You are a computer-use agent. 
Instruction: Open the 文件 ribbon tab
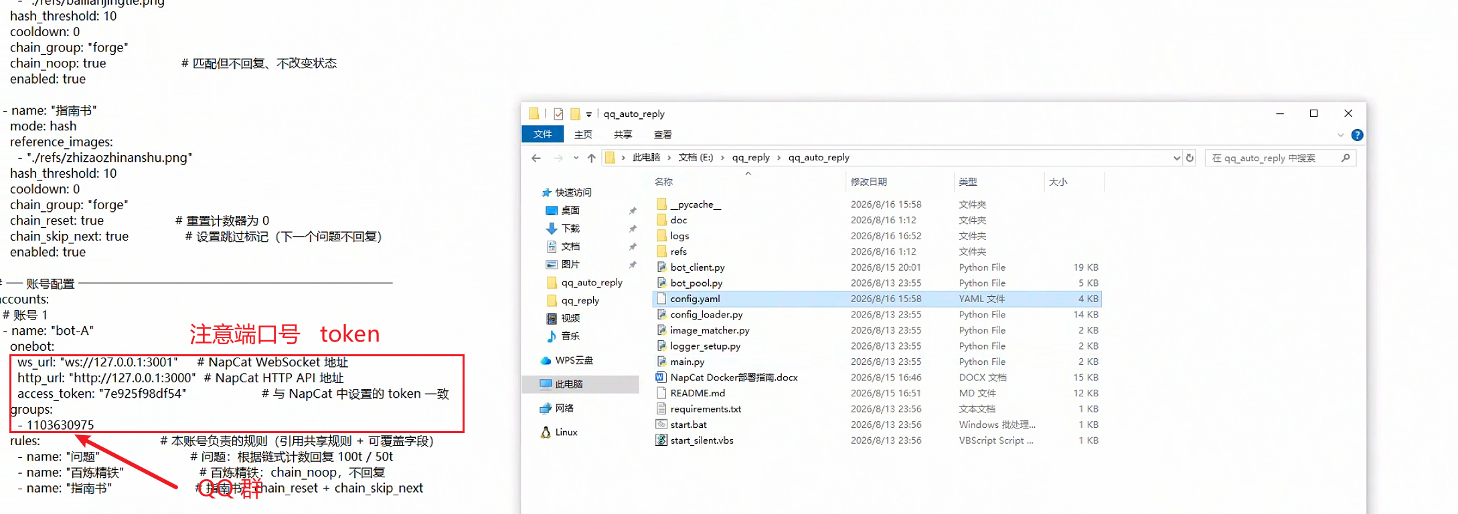(x=543, y=134)
